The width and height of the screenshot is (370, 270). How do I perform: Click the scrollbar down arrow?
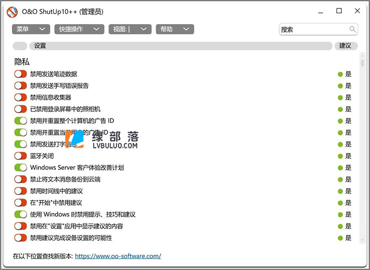point(363,240)
